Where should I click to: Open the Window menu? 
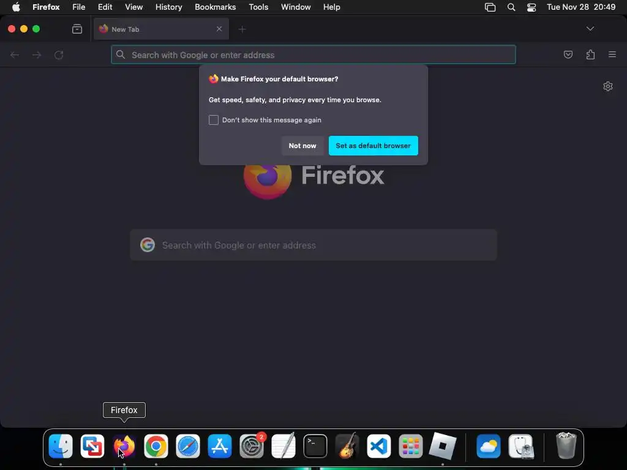click(296, 7)
